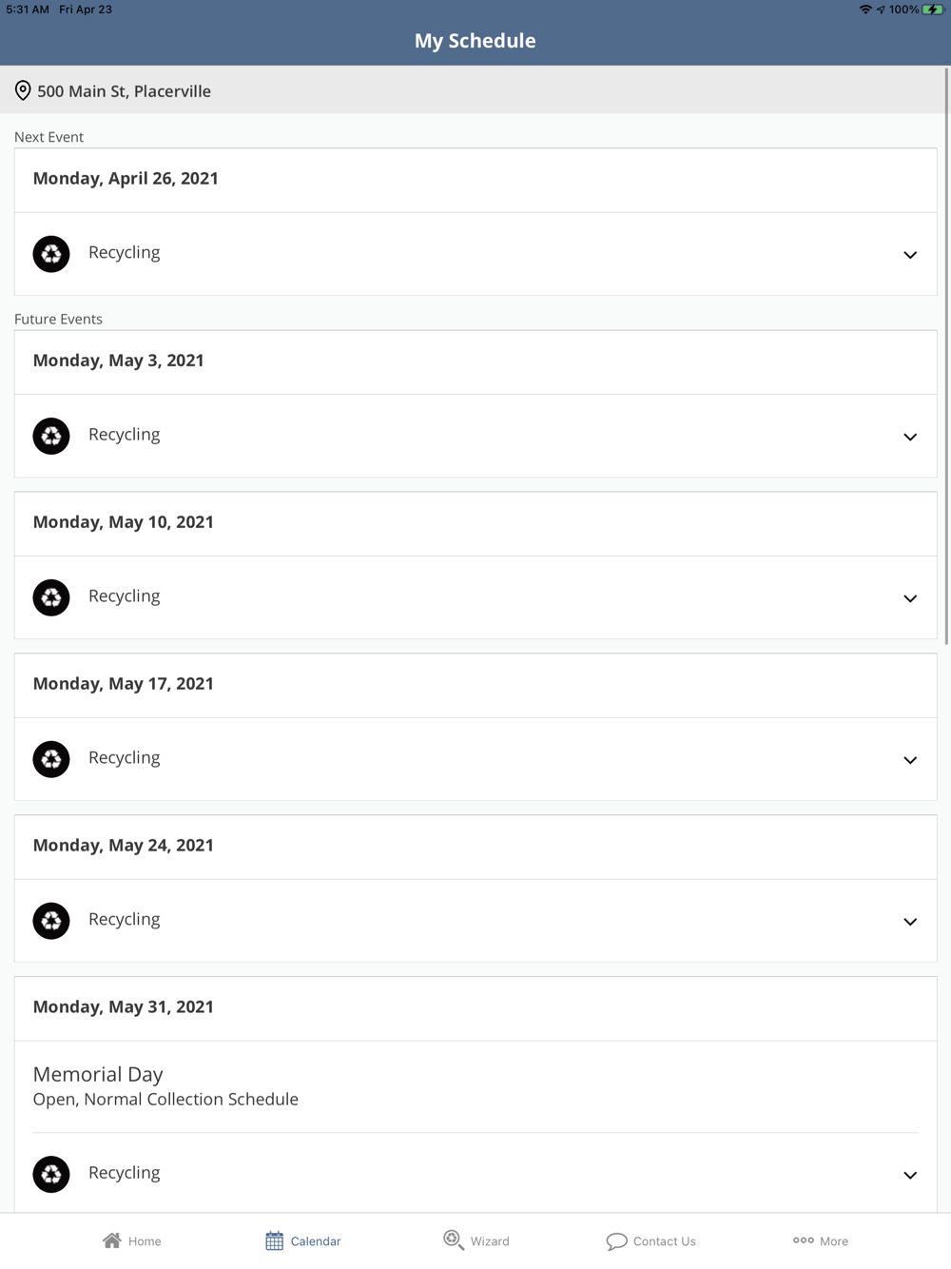Expand the May 3 Recycling chevron
Image resolution: width=951 pixels, height=1269 pixels.
[x=910, y=437]
